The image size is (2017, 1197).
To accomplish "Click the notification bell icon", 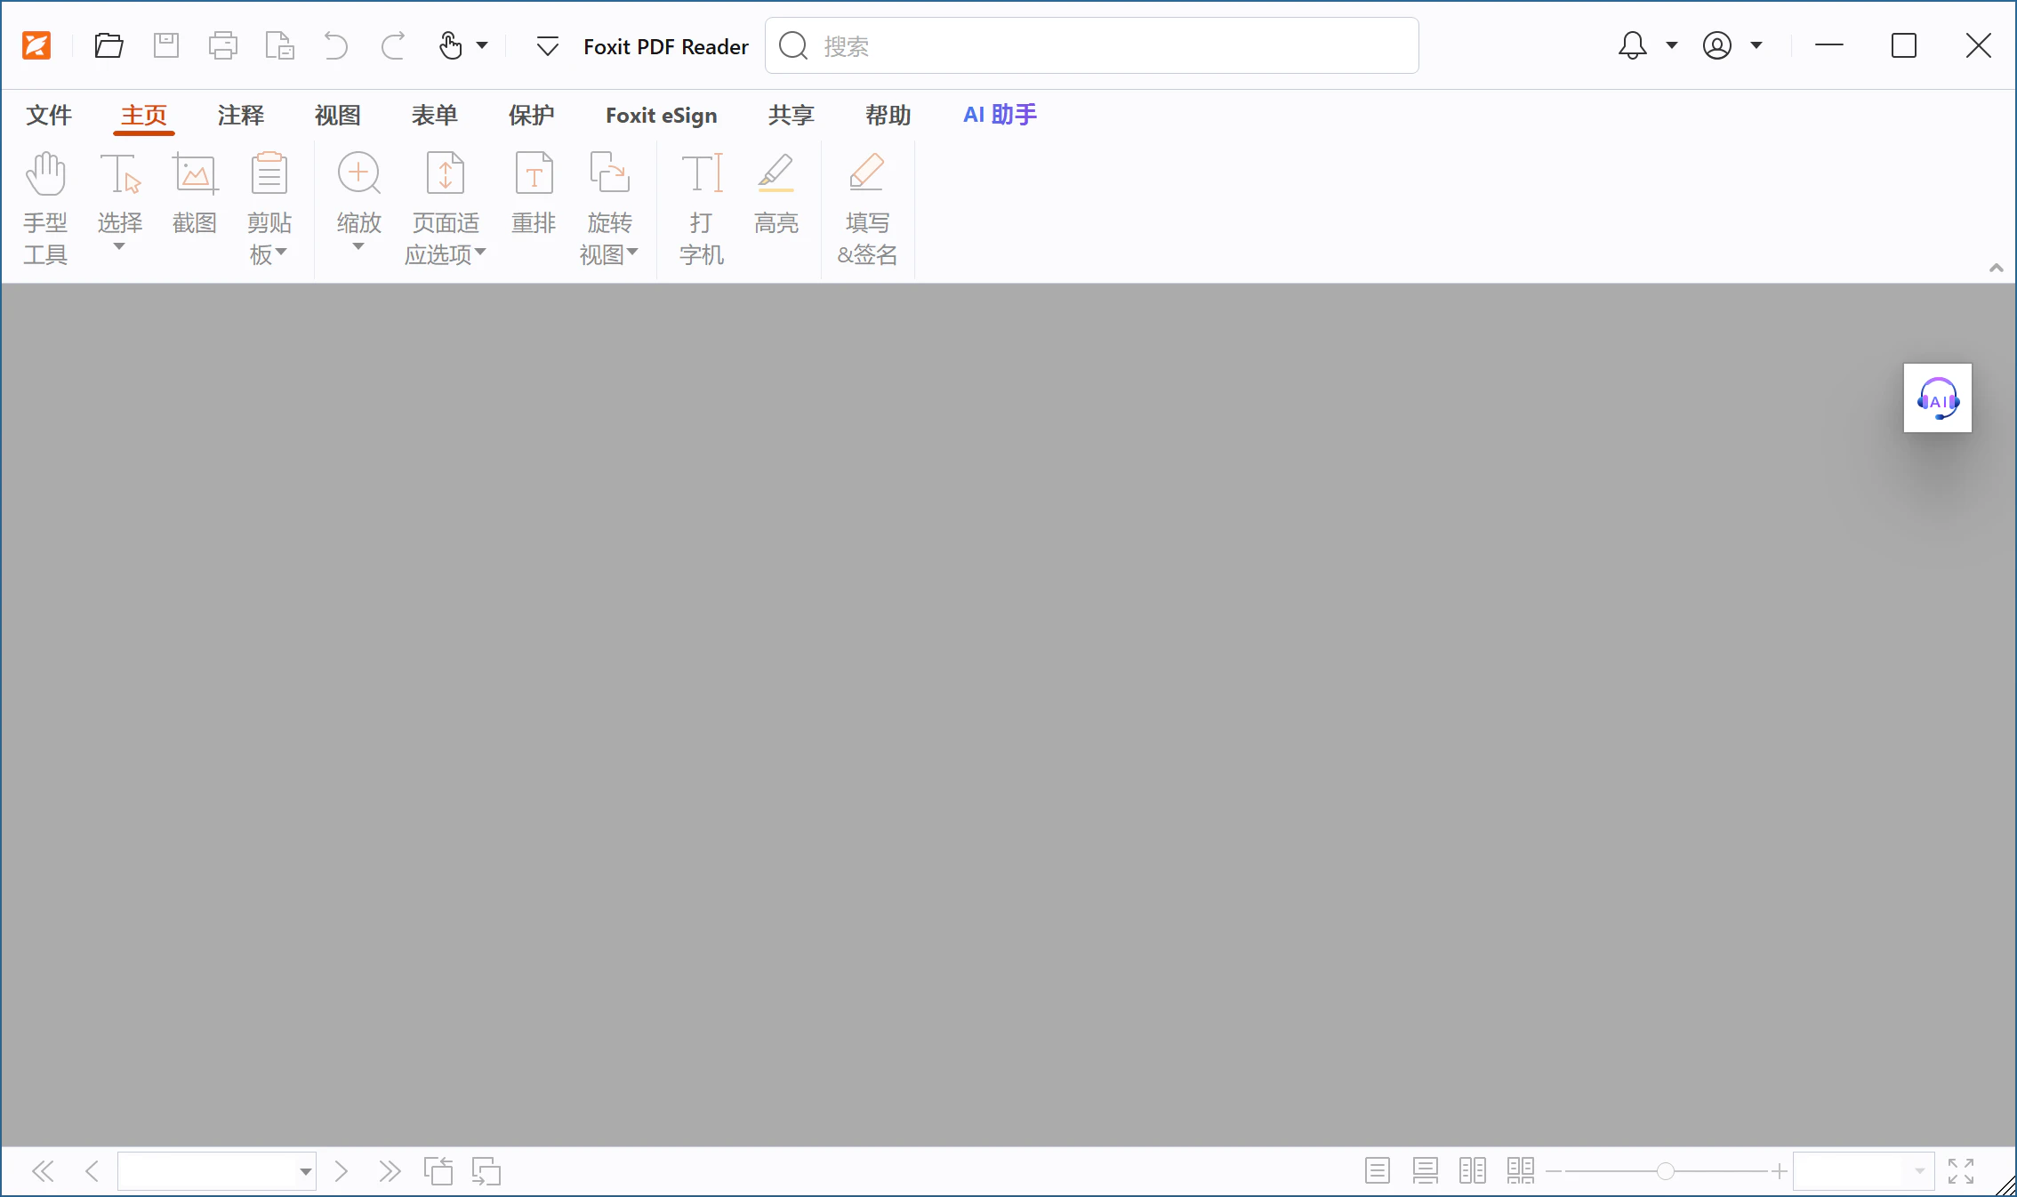I will pyautogui.click(x=1632, y=45).
